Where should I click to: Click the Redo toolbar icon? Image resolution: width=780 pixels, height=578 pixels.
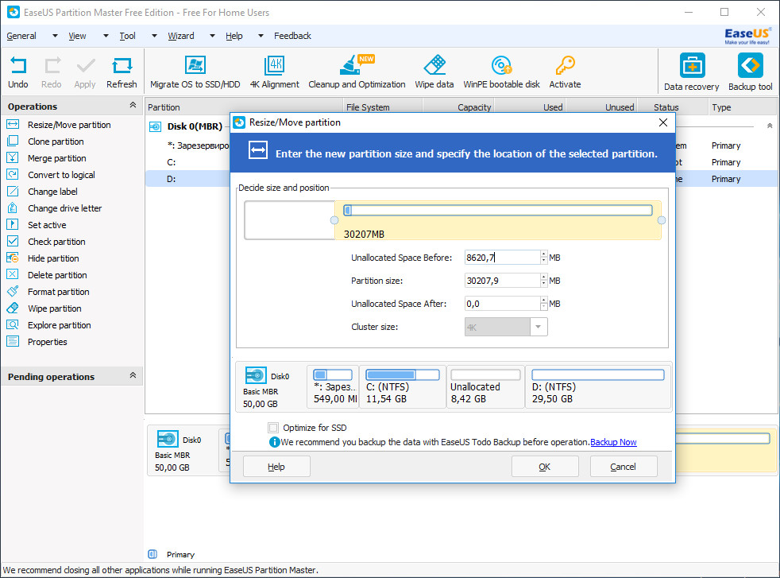pyautogui.click(x=52, y=66)
